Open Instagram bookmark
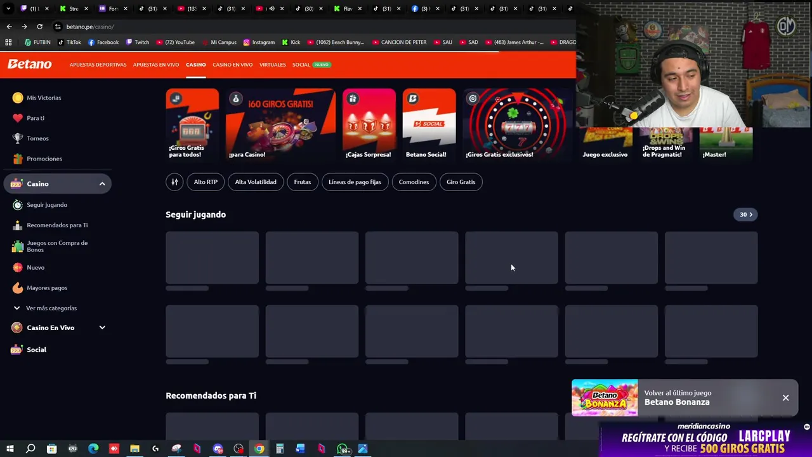 [x=259, y=43]
